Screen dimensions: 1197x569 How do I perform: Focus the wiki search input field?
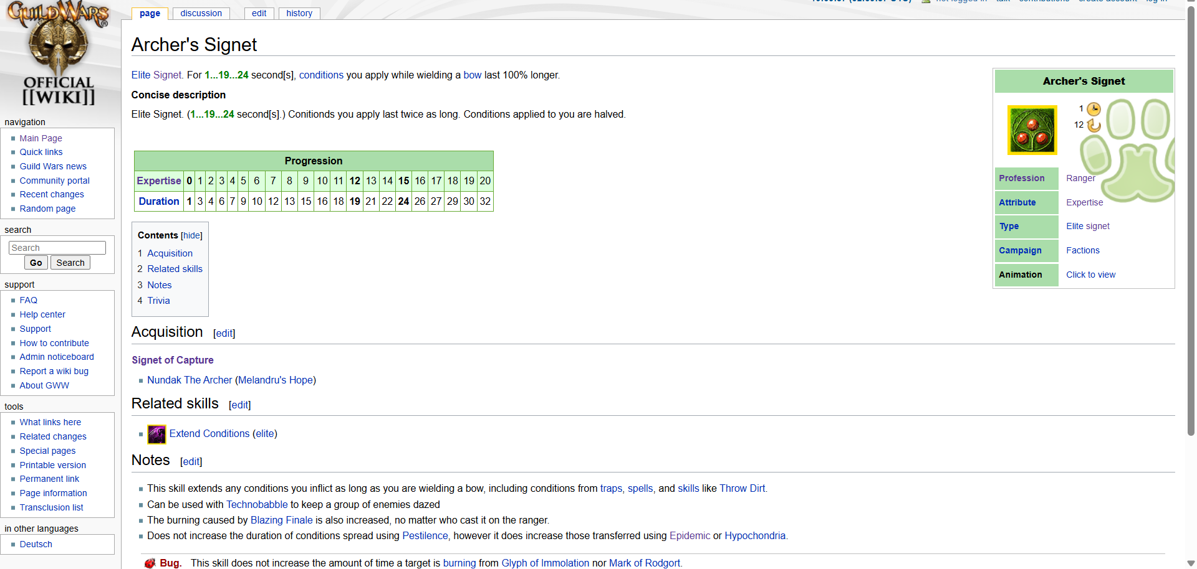[57, 248]
